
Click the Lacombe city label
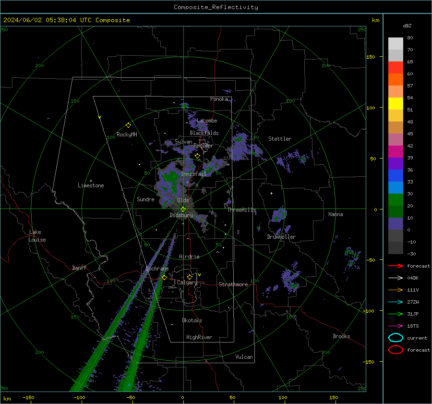click(207, 121)
